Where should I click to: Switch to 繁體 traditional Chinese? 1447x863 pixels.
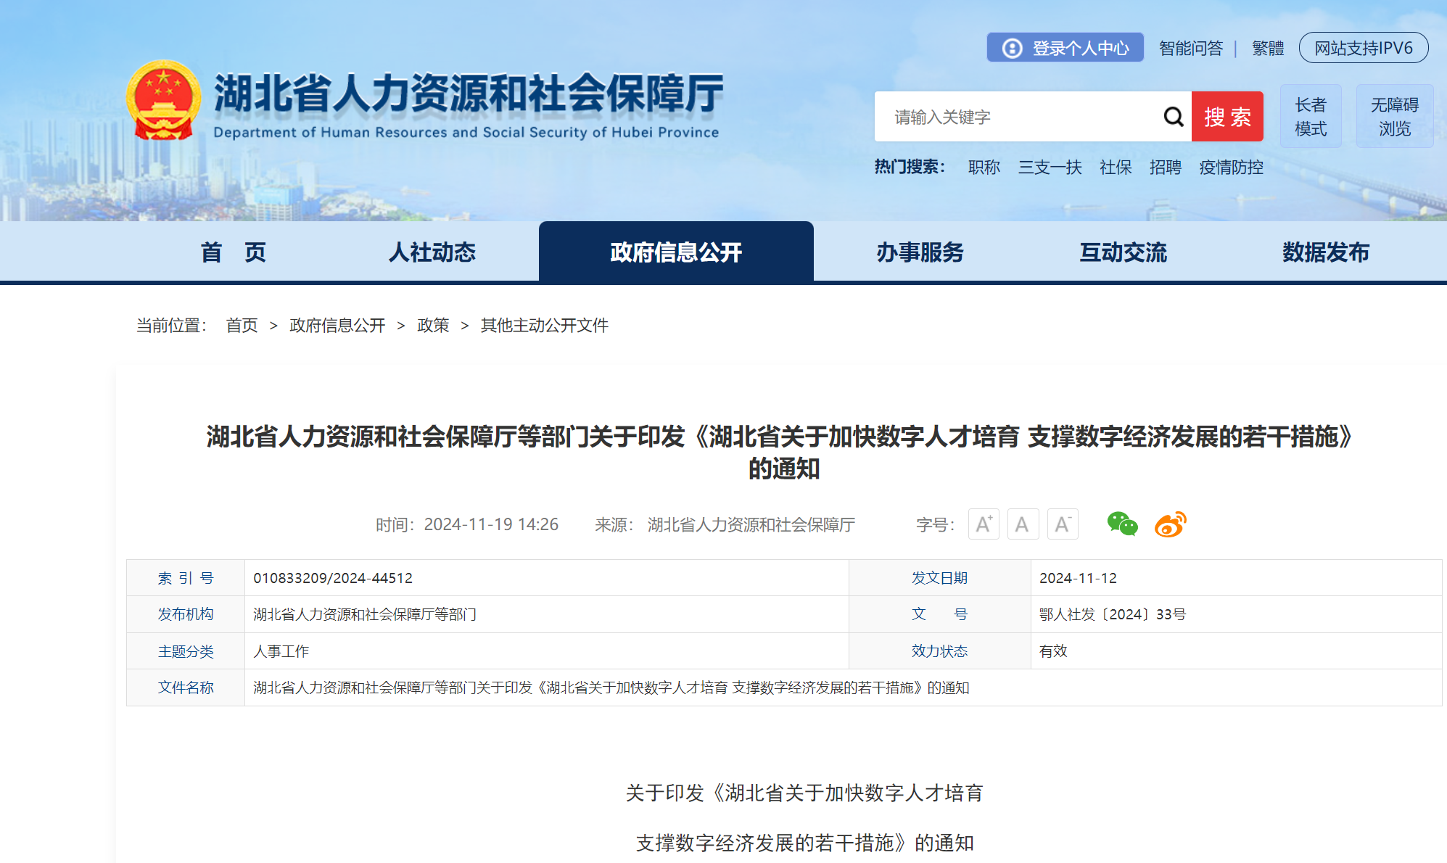pyautogui.click(x=1268, y=48)
